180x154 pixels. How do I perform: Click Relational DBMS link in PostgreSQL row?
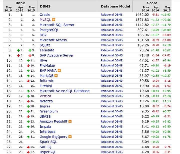(112, 30)
